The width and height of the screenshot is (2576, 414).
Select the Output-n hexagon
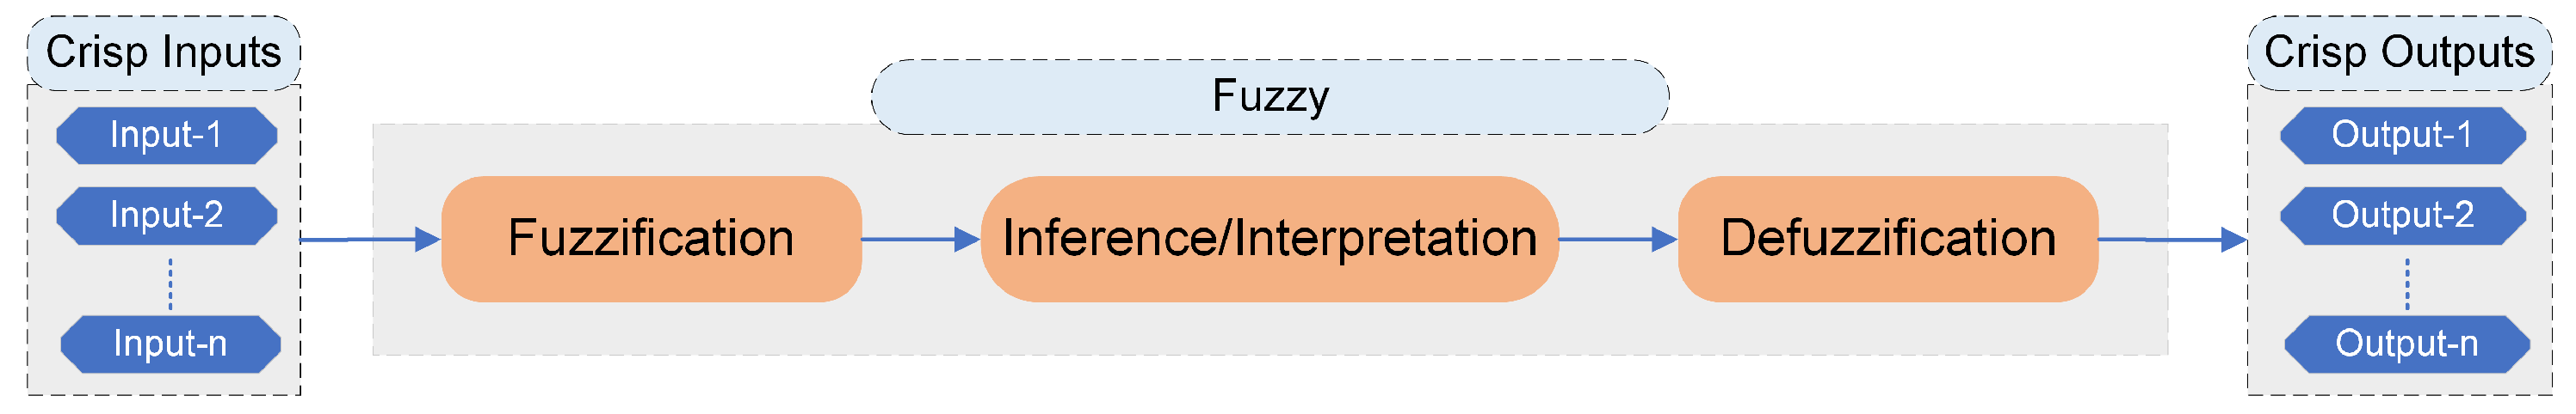click(2406, 344)
